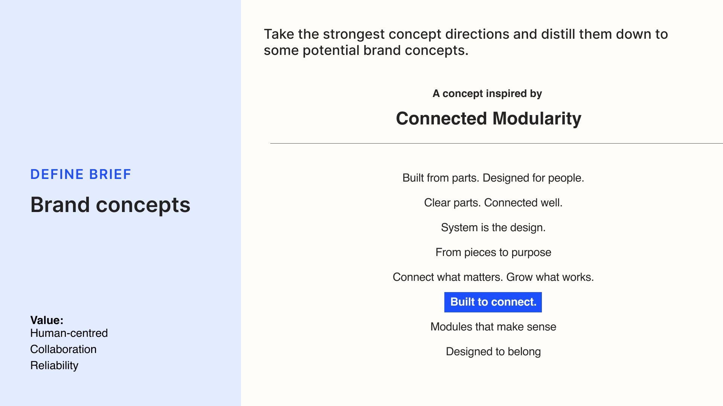This screenshot has height=406, width=723.
Task: Select the 'DEFINE BRIEF' blue heading
Action: click(81, 174)
